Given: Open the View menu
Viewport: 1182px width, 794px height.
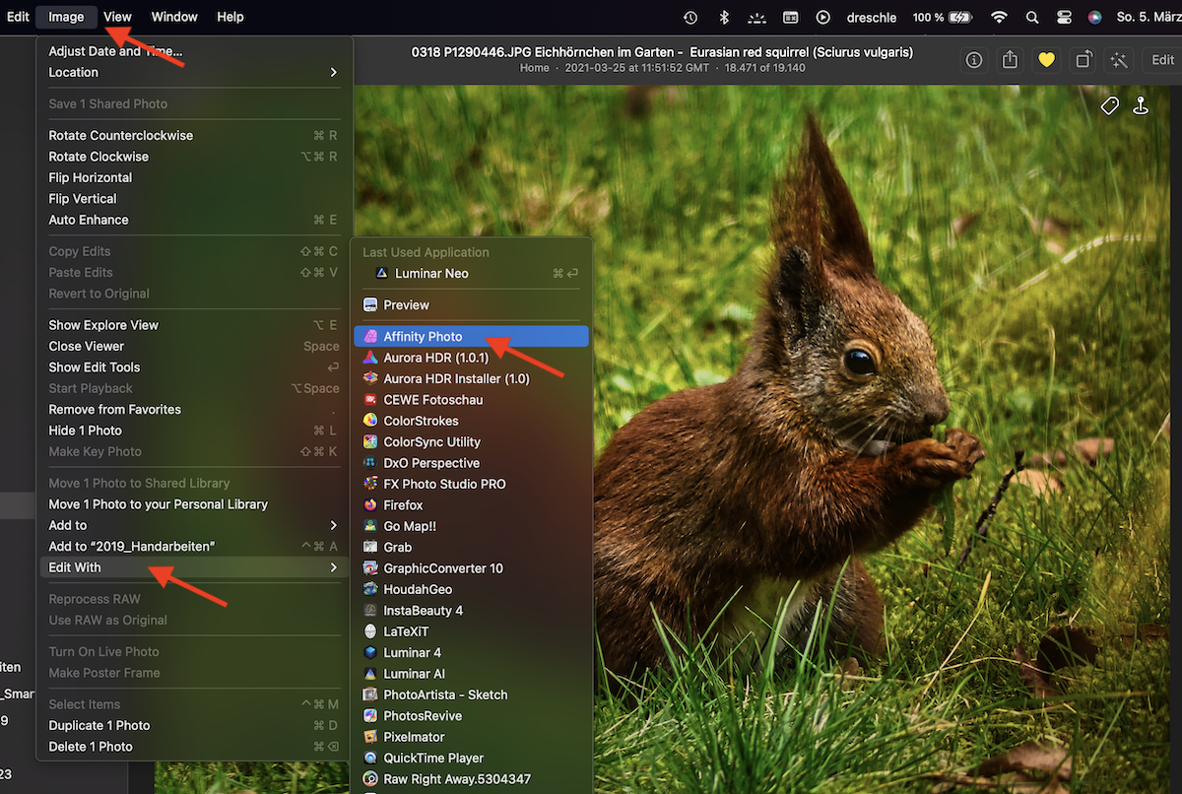Looking at the screenshot, I should pos(117,17).
